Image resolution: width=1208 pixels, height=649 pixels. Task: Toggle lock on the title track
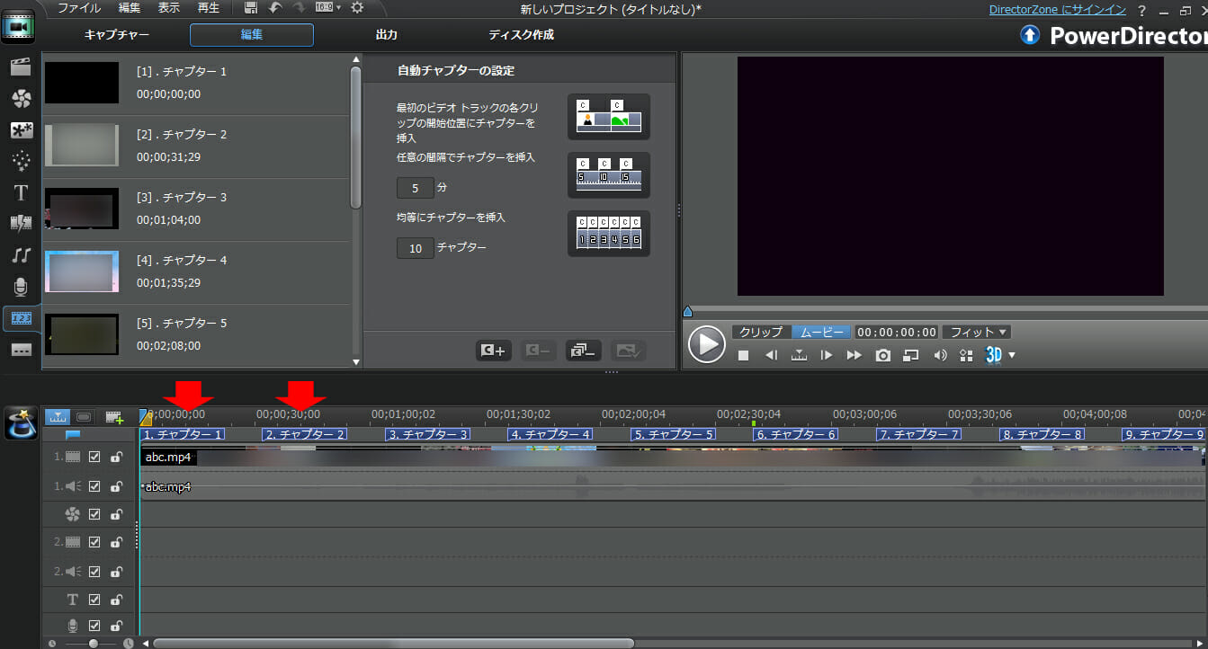point(116,600)
